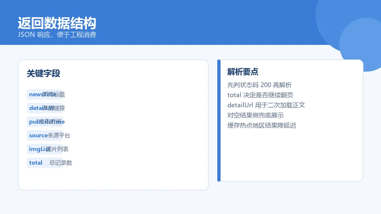Screen dimensions: 381x214
Task: Click the description 总记录数
Action: point(61,163)
